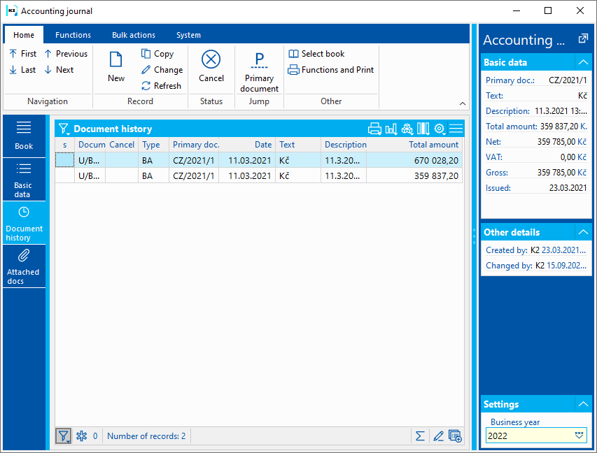Click the sum (sigma) icon in status bar
This screenshot has width=597, height=453.
coord(420,436)
